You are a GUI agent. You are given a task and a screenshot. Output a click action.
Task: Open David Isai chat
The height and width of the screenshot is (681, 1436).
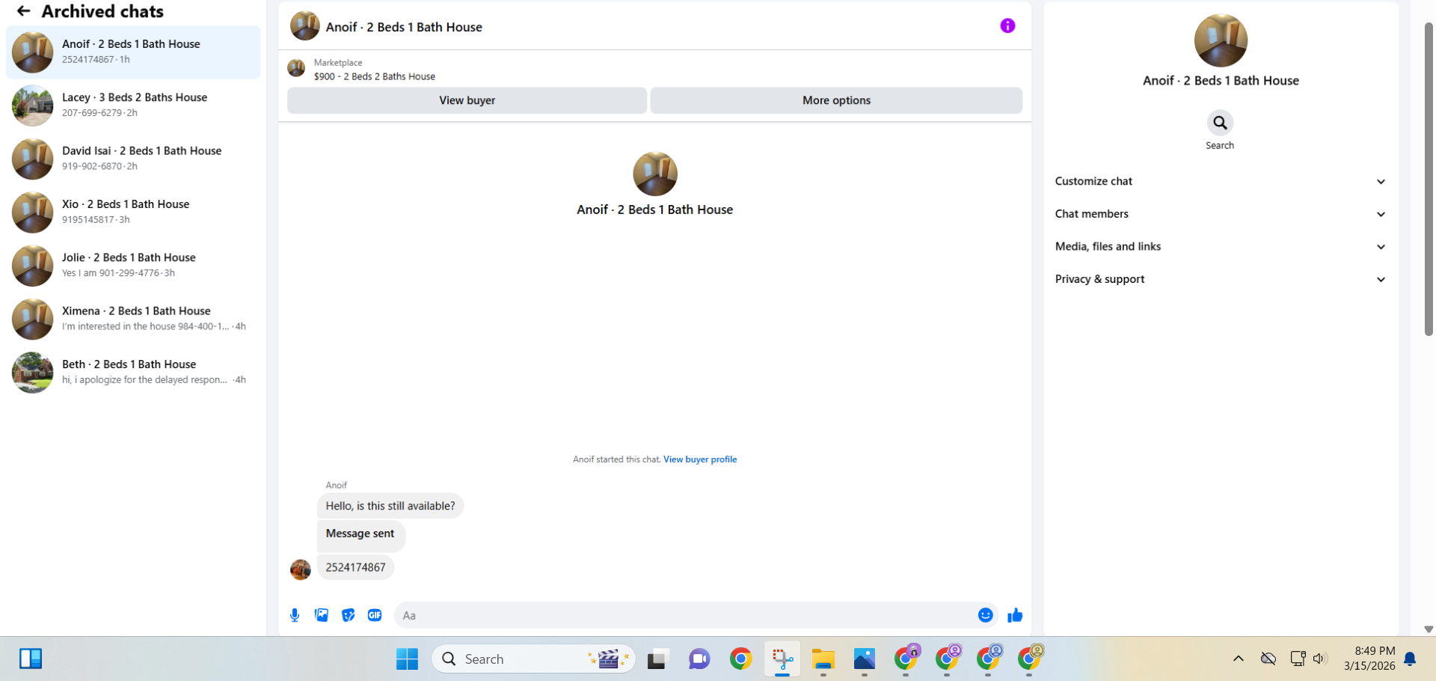[133, 159]
